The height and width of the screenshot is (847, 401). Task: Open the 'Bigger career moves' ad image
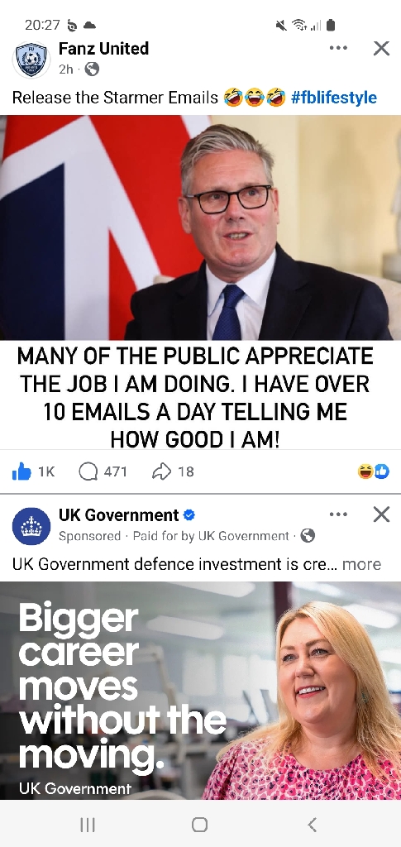click(x=200, y=691)
